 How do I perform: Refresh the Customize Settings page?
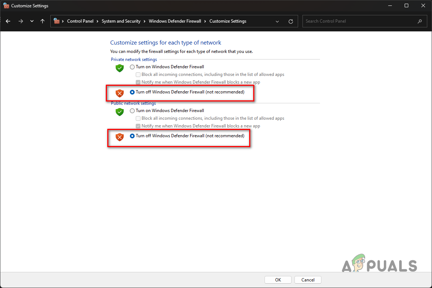pos(290,21)
